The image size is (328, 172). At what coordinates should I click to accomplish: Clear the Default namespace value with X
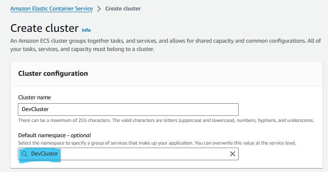click(x=232, y=154)
